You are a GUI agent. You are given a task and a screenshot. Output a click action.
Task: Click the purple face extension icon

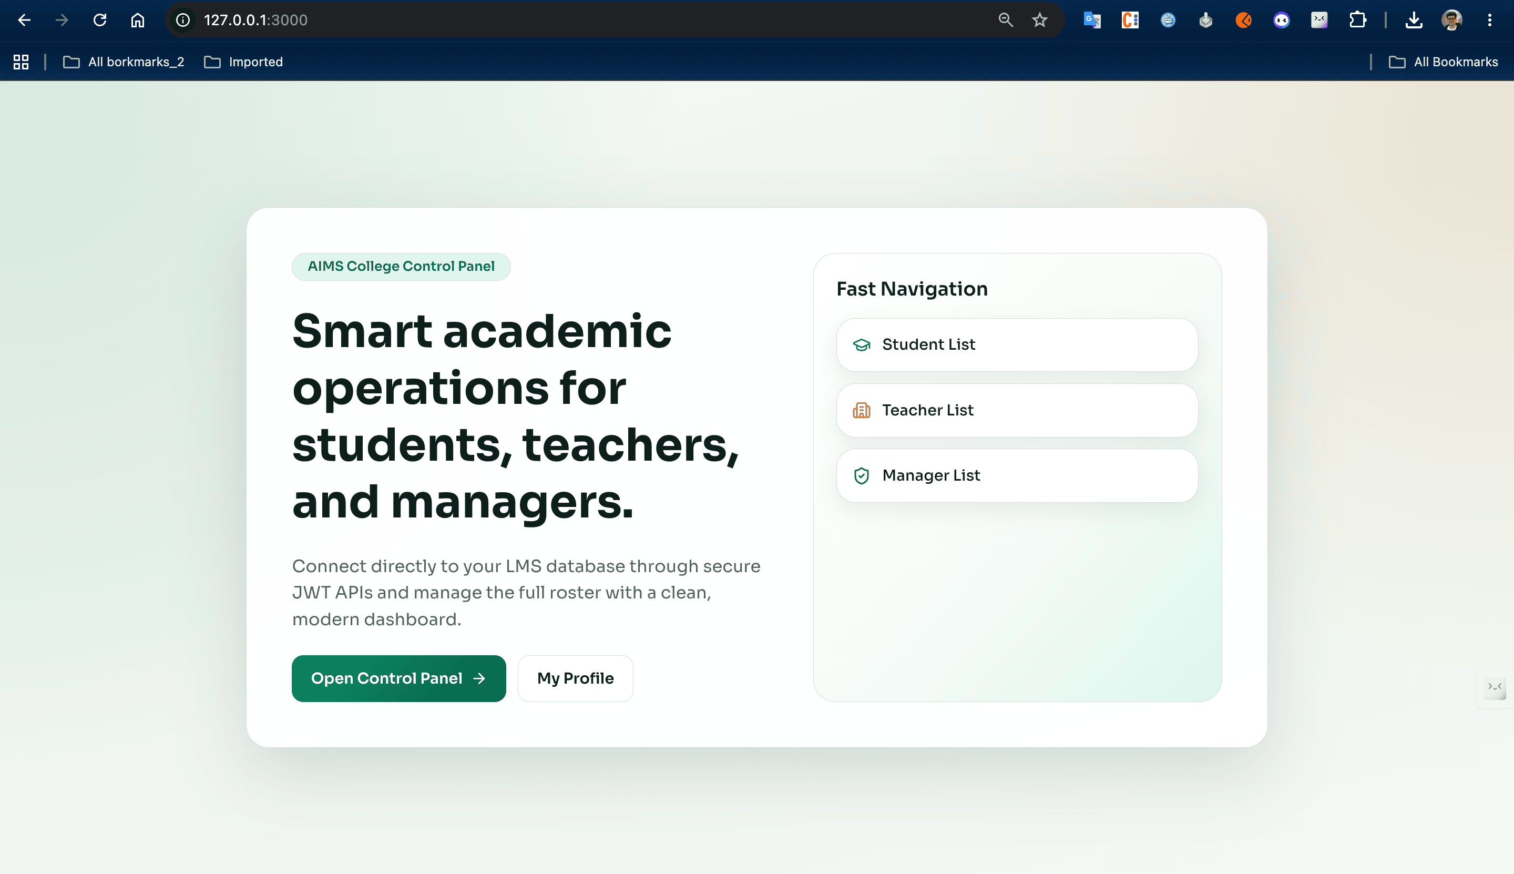tap(1281, 20)
